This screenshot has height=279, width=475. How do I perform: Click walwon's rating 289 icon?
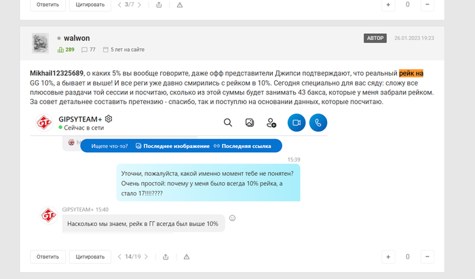(x=60, y=50)
